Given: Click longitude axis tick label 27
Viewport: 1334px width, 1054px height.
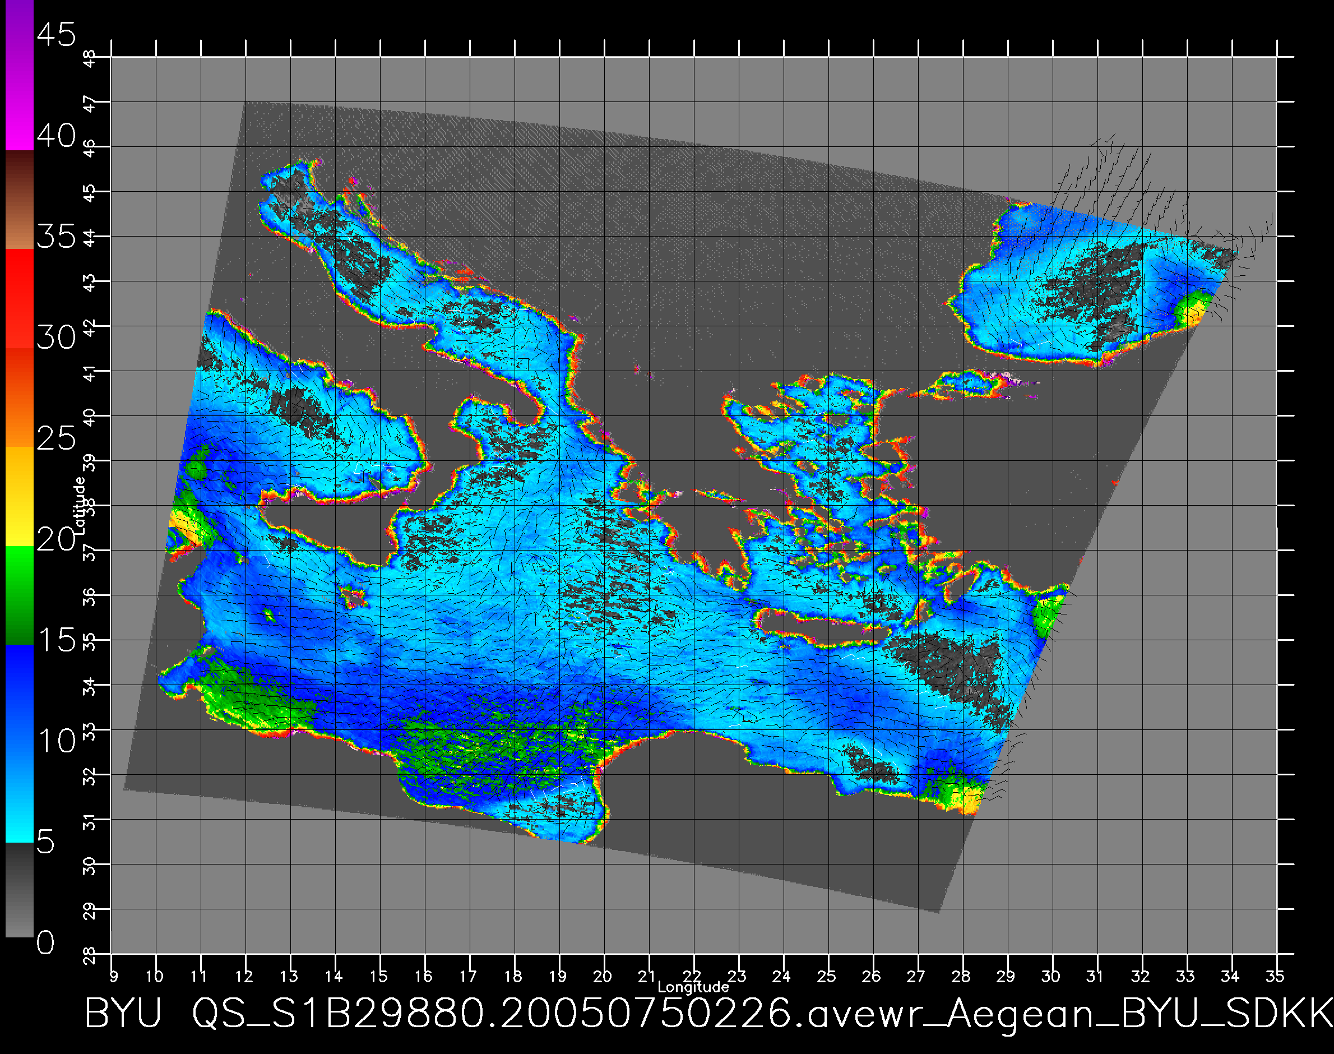Looking at the screenshot, I should click(916, 976).
